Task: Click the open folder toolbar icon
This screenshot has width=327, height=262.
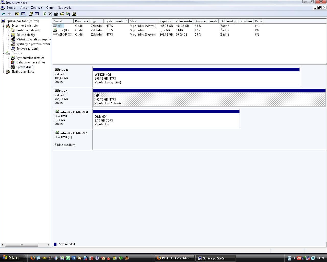Action: point(62,14)
